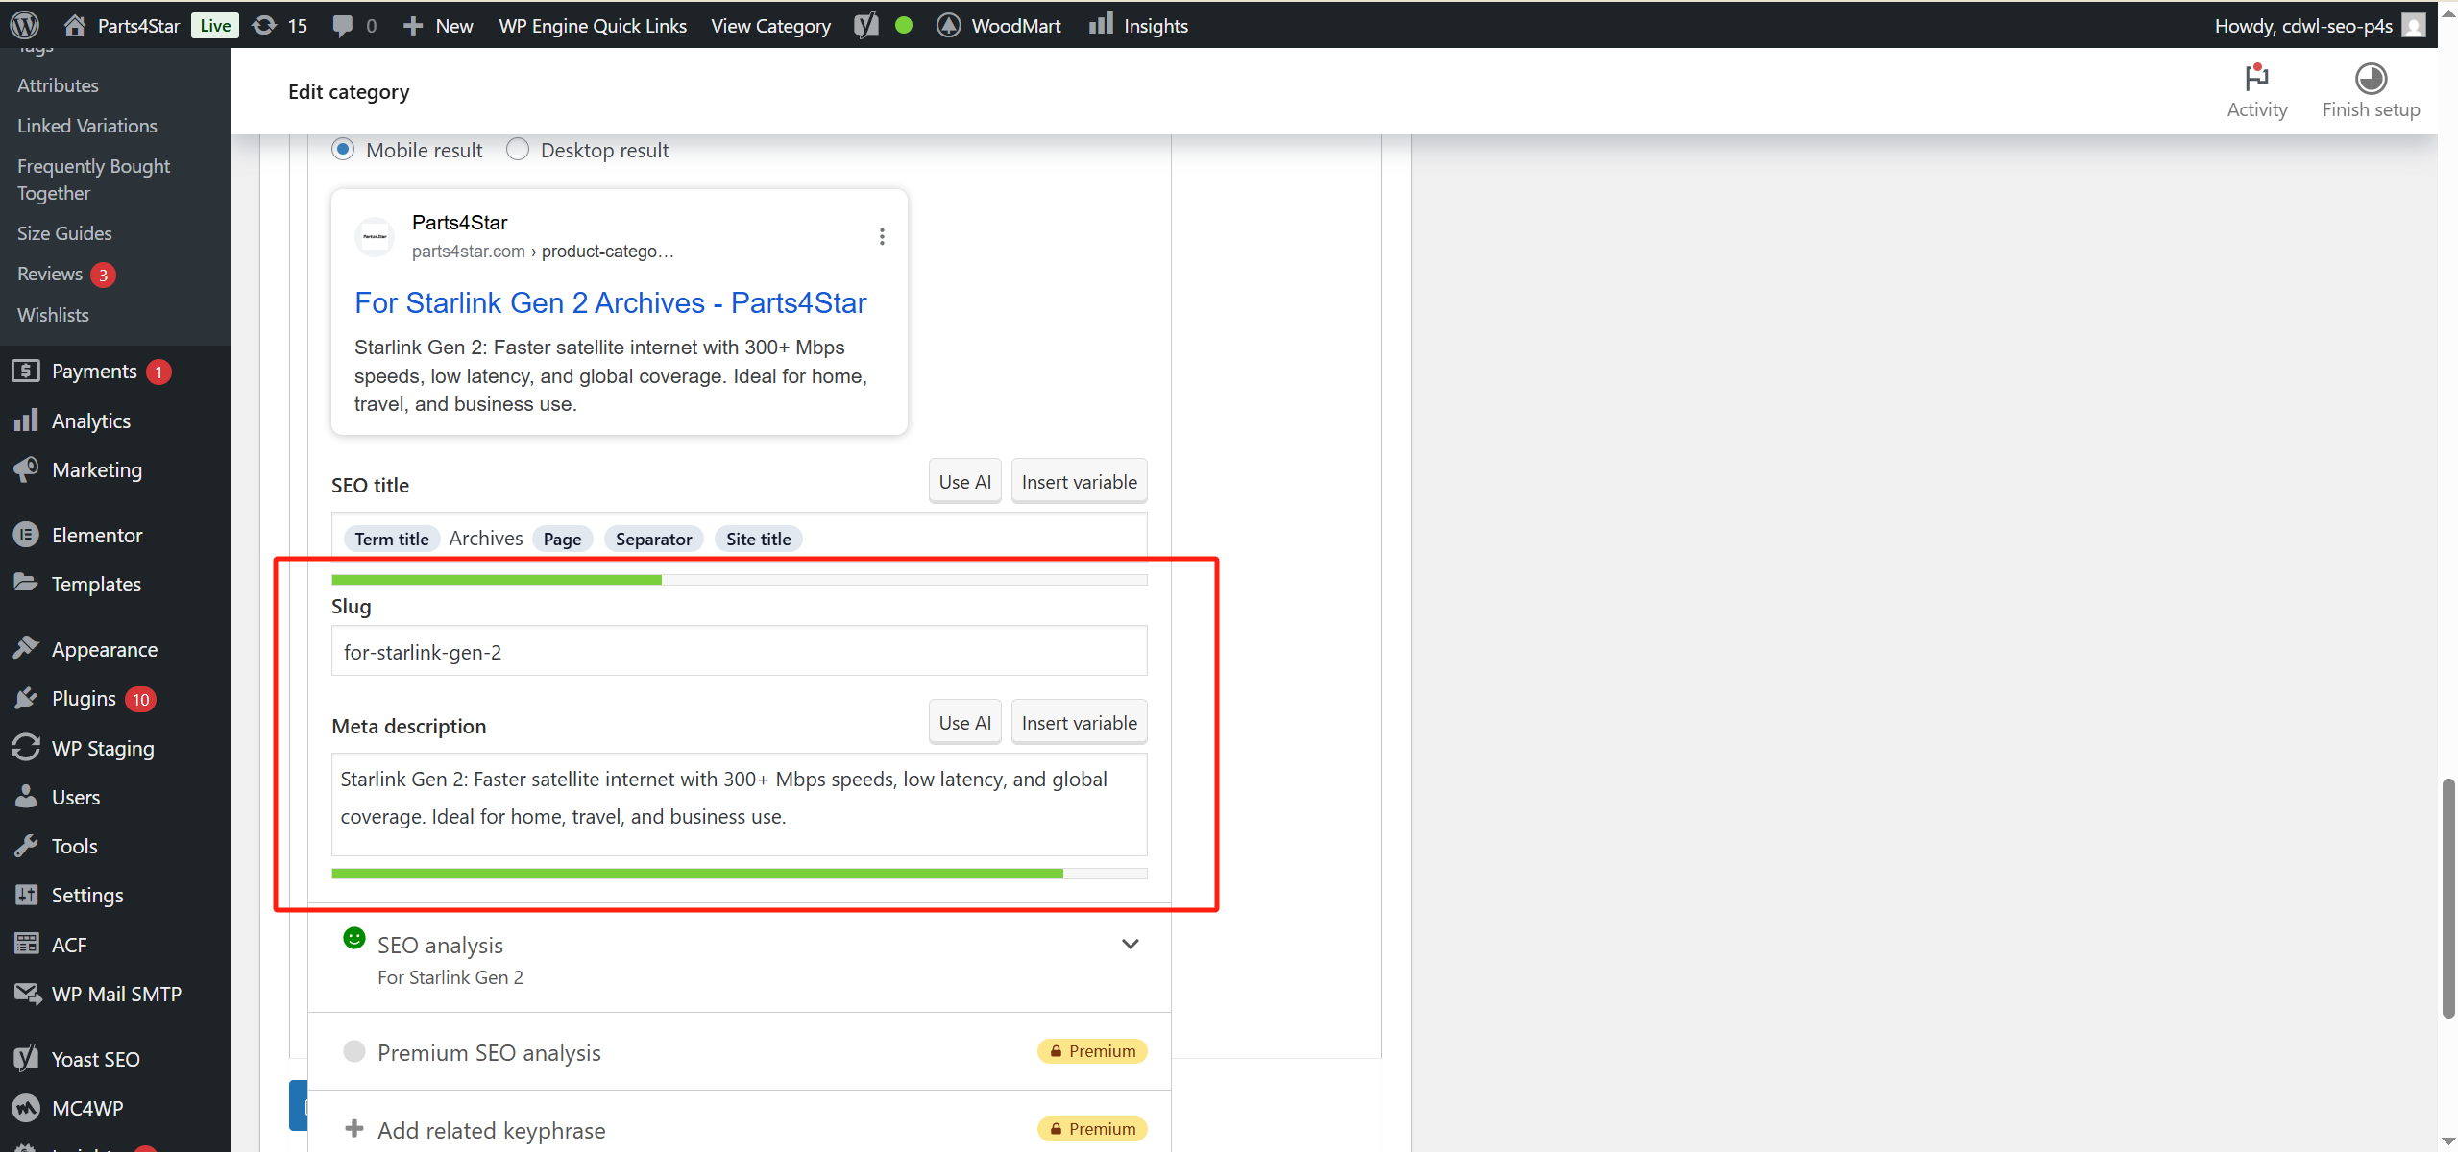The width and height of the screenshot is (2458, 1152).
Task: Open the WP Engine Quick Links menu
Action: click(593, 25)
